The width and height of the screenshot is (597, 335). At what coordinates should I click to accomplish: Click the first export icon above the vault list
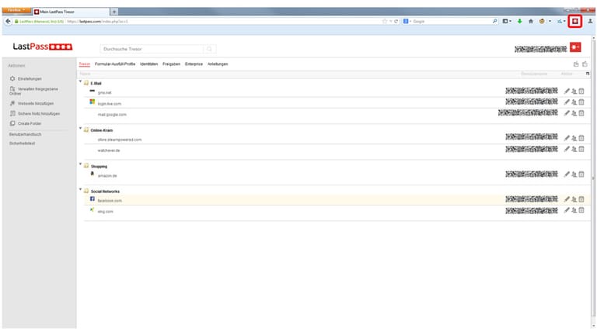coord(576,64)
